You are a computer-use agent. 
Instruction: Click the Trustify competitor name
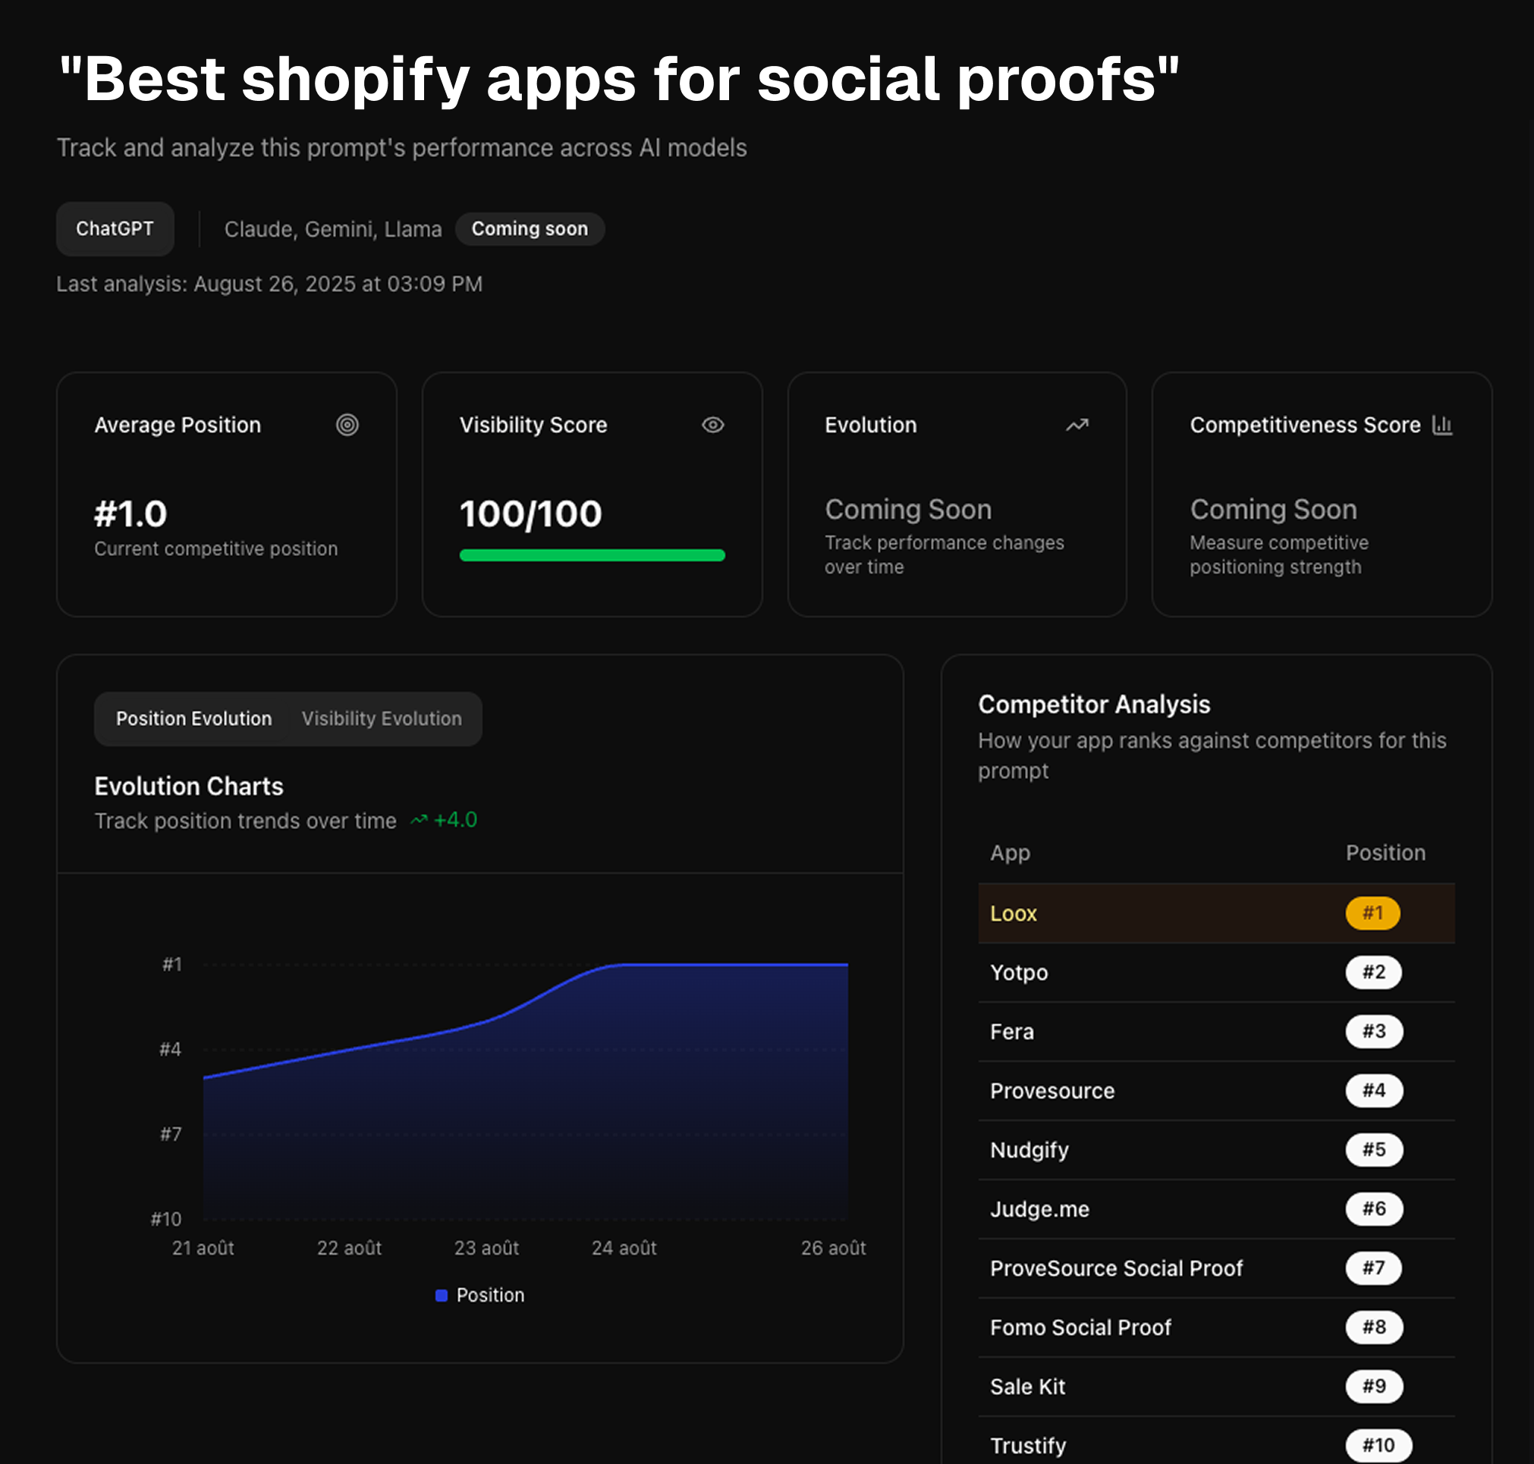click(x=1028, y=1446)
